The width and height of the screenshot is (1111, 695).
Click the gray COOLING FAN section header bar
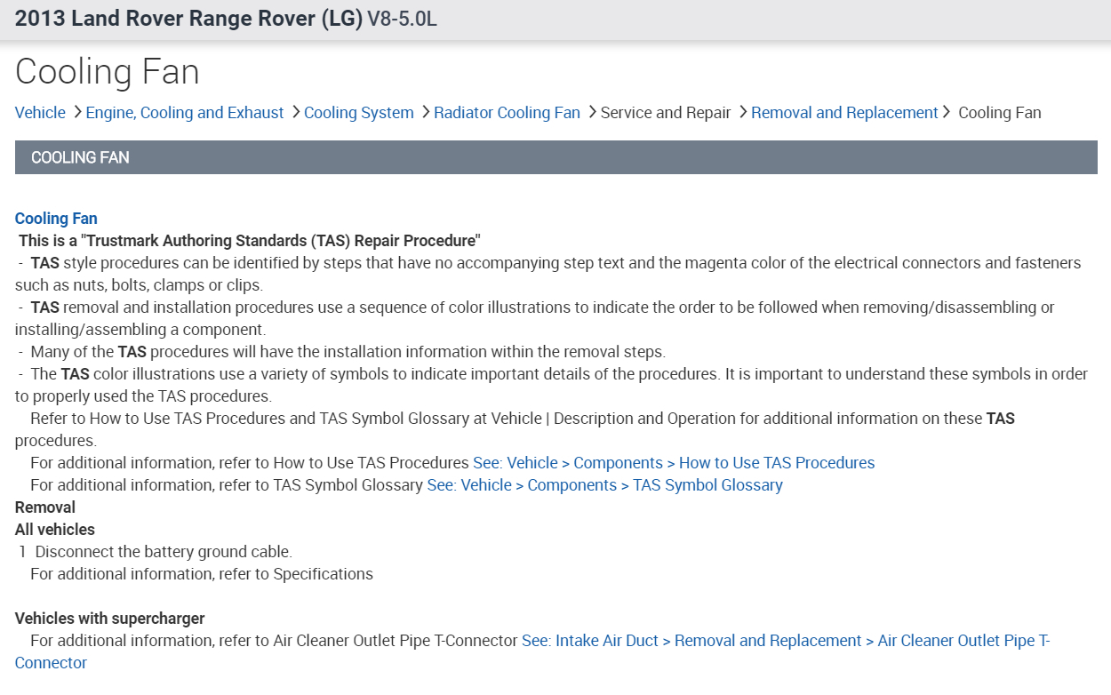[x=555, y=157]
